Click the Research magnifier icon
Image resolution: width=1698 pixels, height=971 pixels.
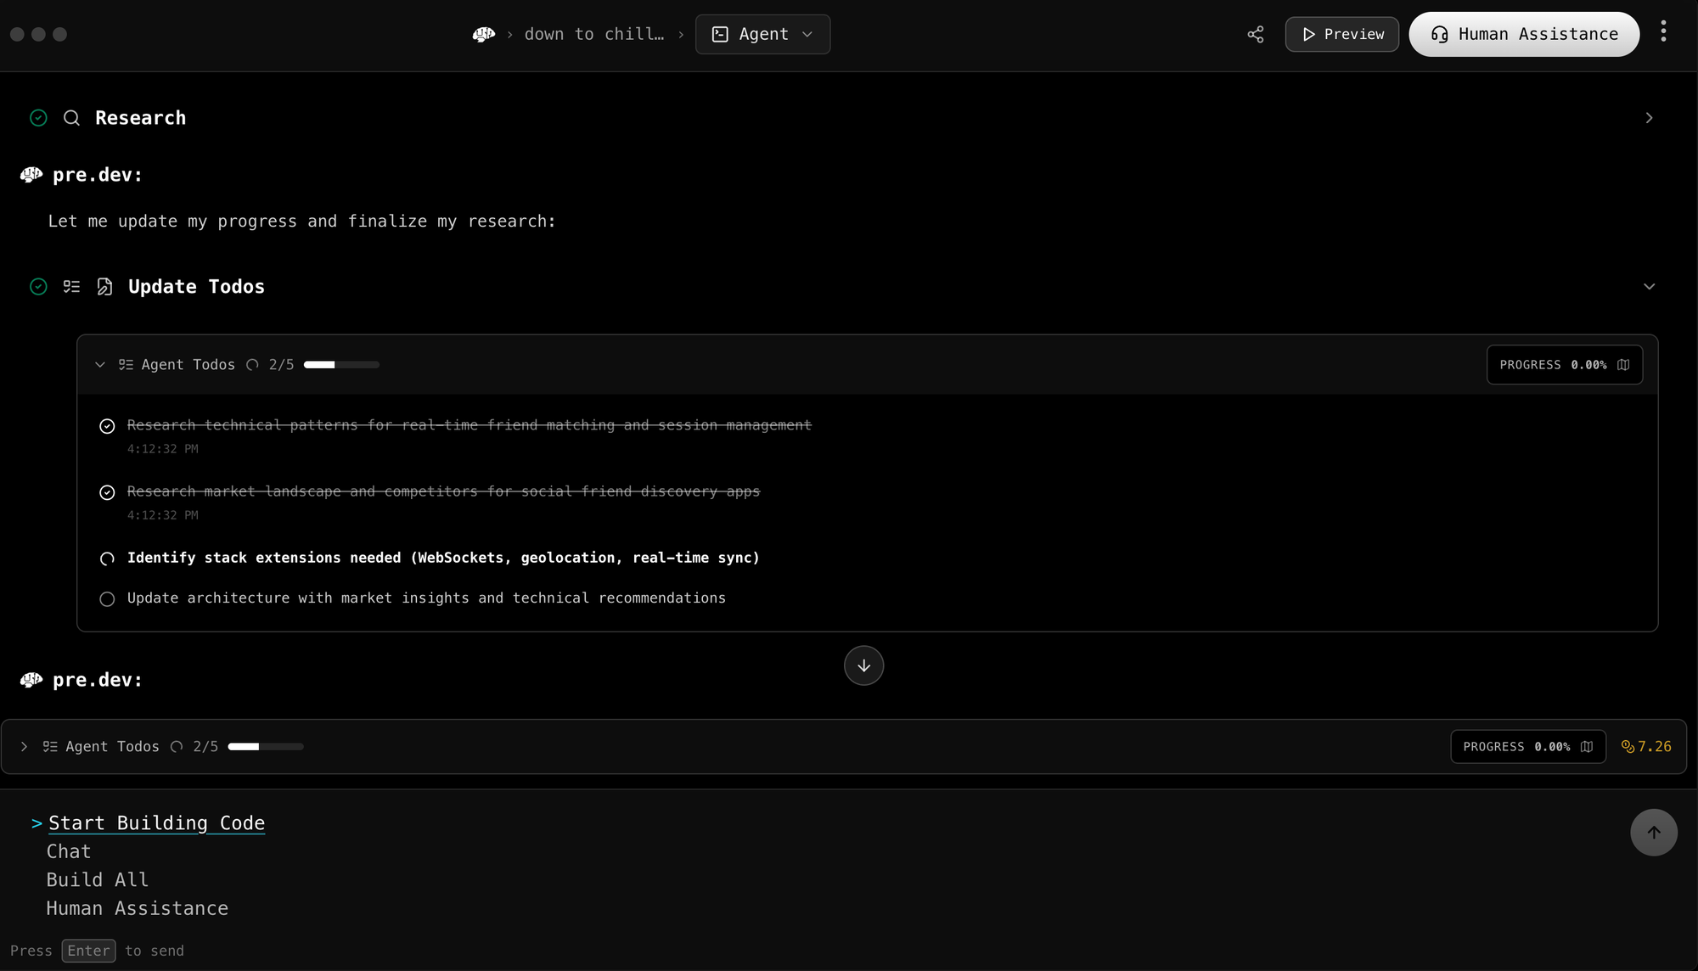tap(72, 118)
